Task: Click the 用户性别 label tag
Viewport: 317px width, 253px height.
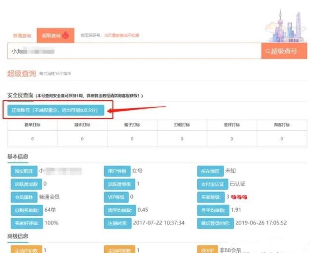Action: [x=116, y=171]
